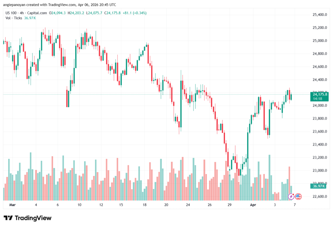Click the +81.1 (+0.34%) change value
This screenshot has height=227, width=333.
click(x=134, y=13)
